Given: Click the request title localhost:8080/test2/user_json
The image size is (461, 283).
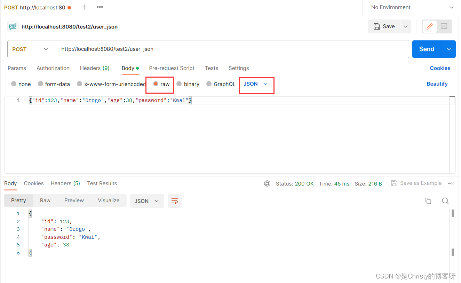Looking at the screenshot, I should [70, 26].
